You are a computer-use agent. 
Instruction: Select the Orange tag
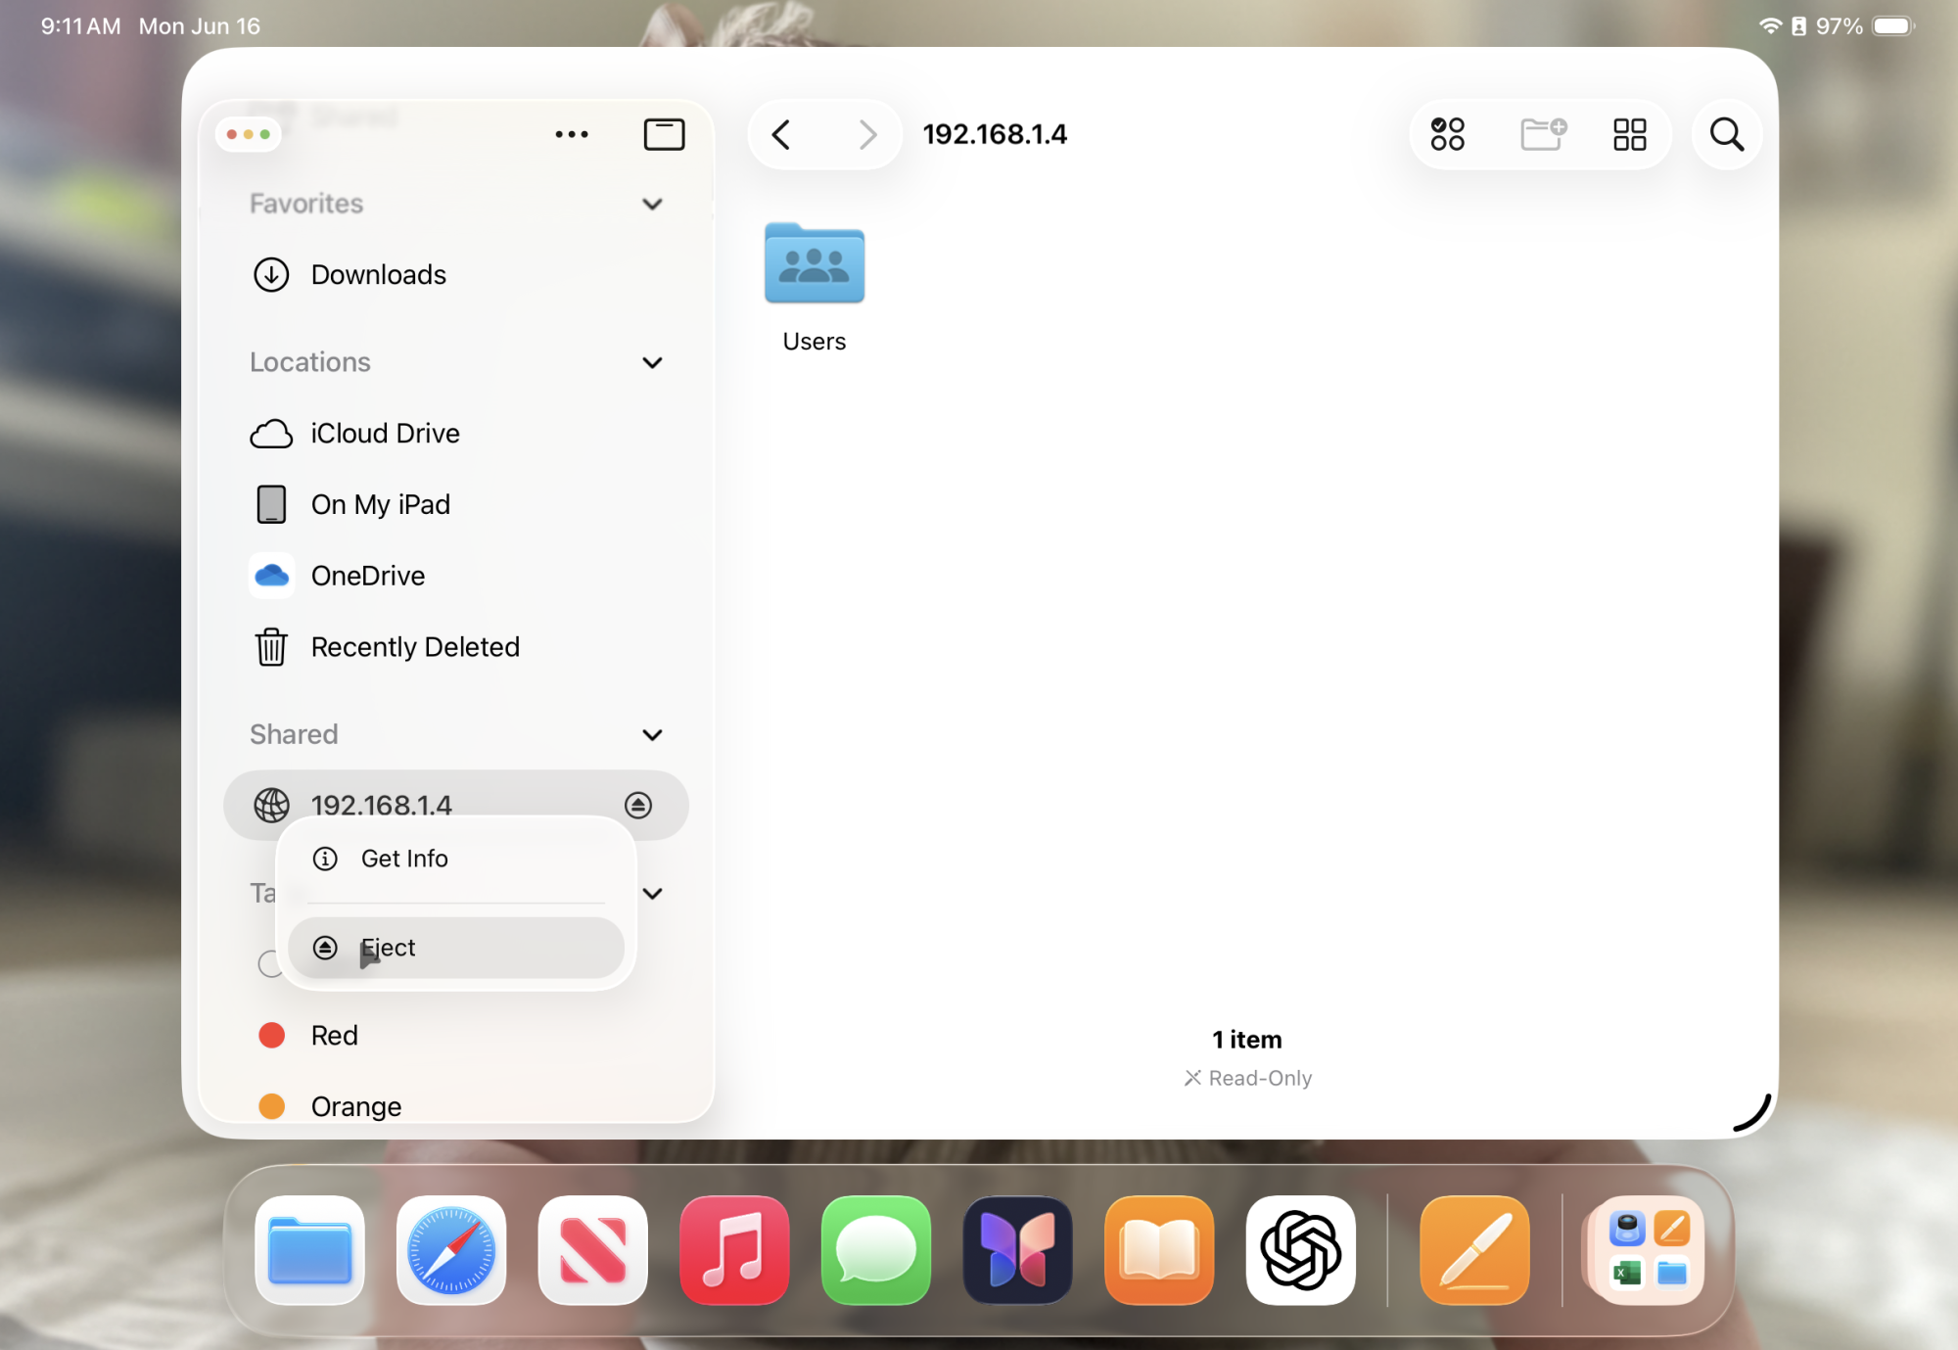coord(355,1106)
